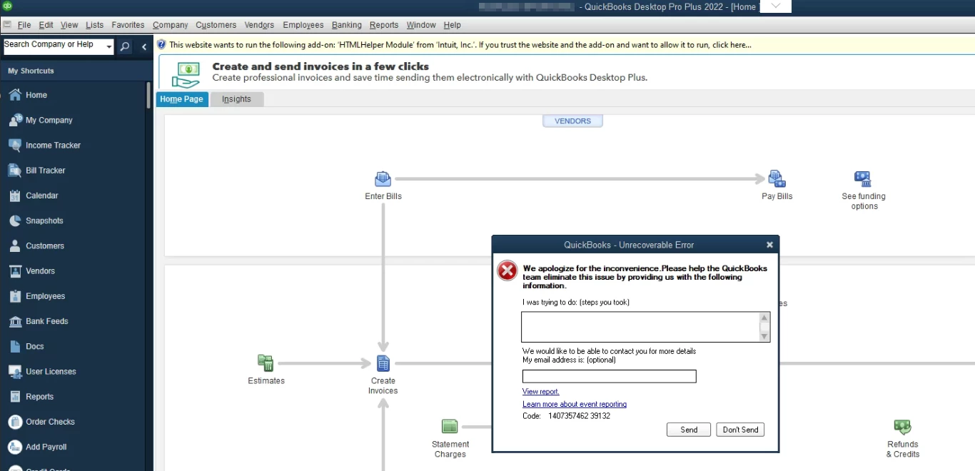The height and width of the screenshot is (471, 975).
Task: Open the Reports menu in menu bar
Action: click(384, 25)
